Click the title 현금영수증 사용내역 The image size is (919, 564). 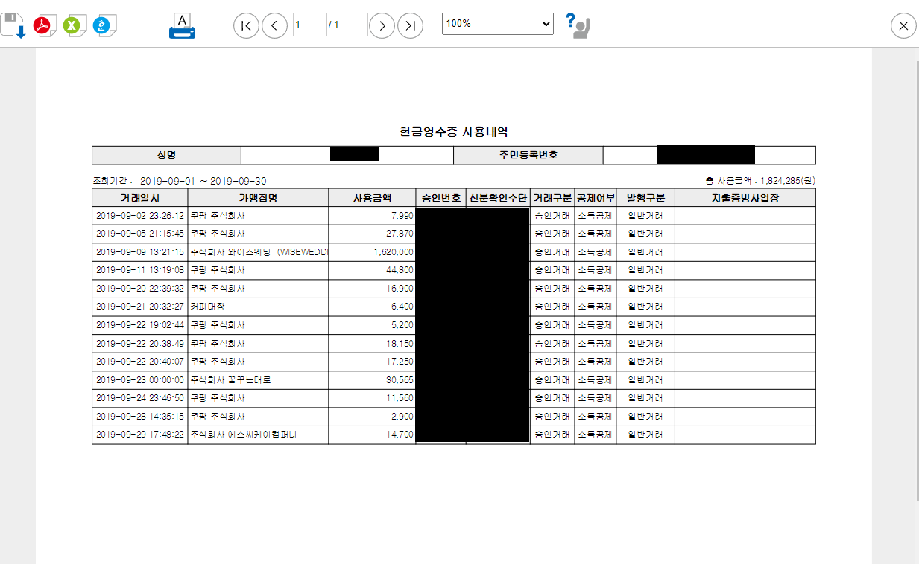[454, 132]
